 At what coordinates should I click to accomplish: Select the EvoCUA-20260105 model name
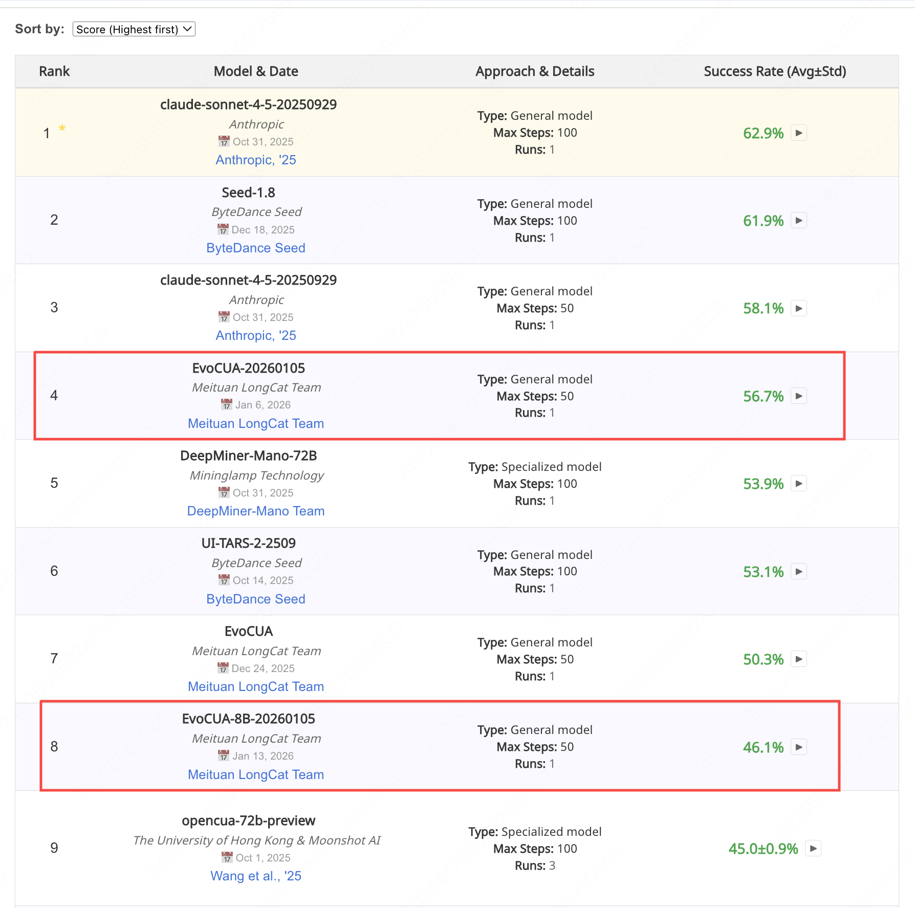[248, 368]
